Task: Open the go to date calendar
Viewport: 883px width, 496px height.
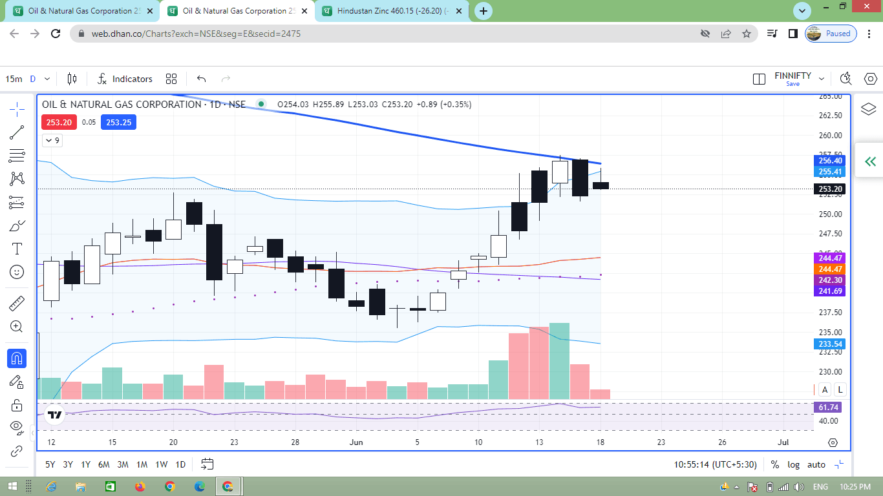Action: point(207,464)
